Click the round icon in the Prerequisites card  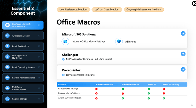point(183,69)
